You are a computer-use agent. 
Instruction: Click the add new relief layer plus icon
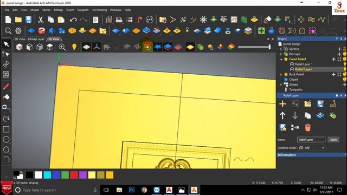click(x=282, y=103)
